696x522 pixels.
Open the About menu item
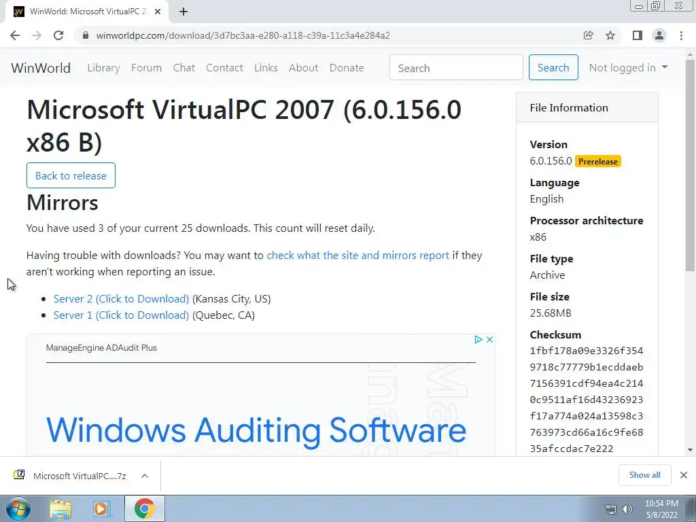[304, 68]
